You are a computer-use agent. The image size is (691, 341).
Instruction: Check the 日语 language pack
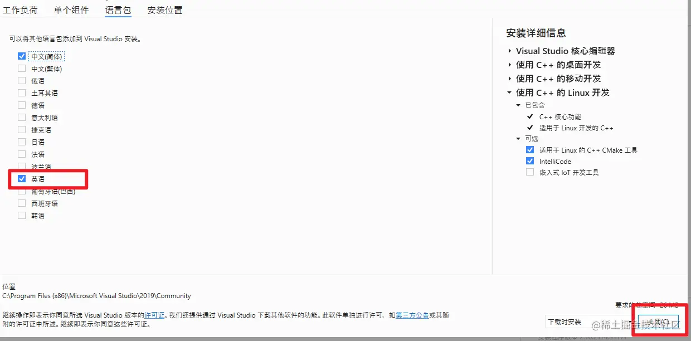[22, 142]
